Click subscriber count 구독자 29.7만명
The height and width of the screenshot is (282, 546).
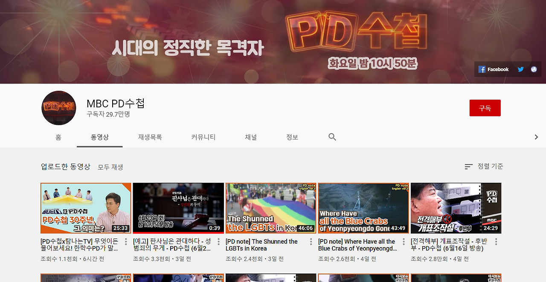tap(108, 115)
